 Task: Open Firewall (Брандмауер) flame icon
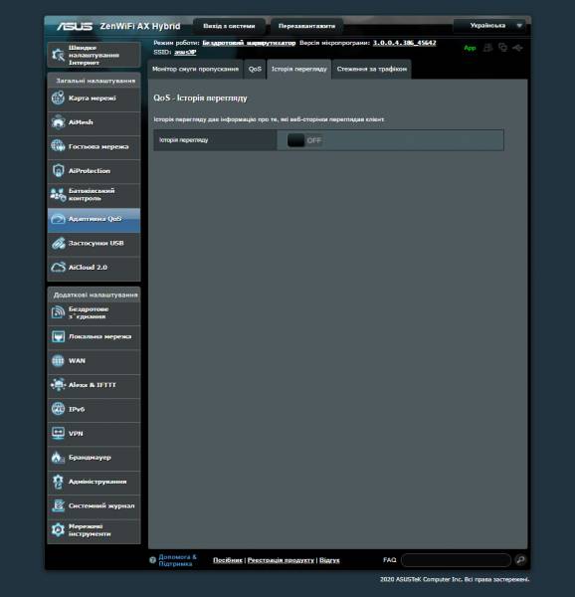(x=58, y=458)
